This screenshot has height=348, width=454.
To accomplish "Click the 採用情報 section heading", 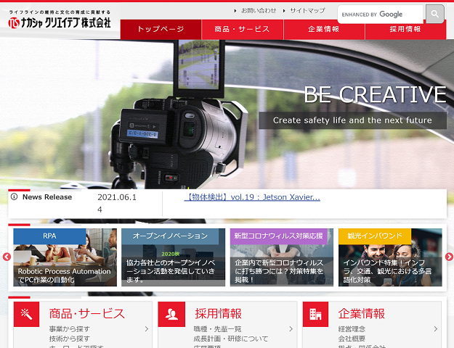I will coord(219,314).
